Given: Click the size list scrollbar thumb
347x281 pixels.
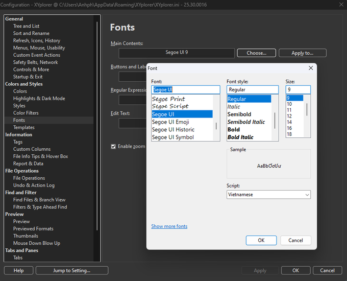Looking at the screenshot, I should [x=307, y=109].
